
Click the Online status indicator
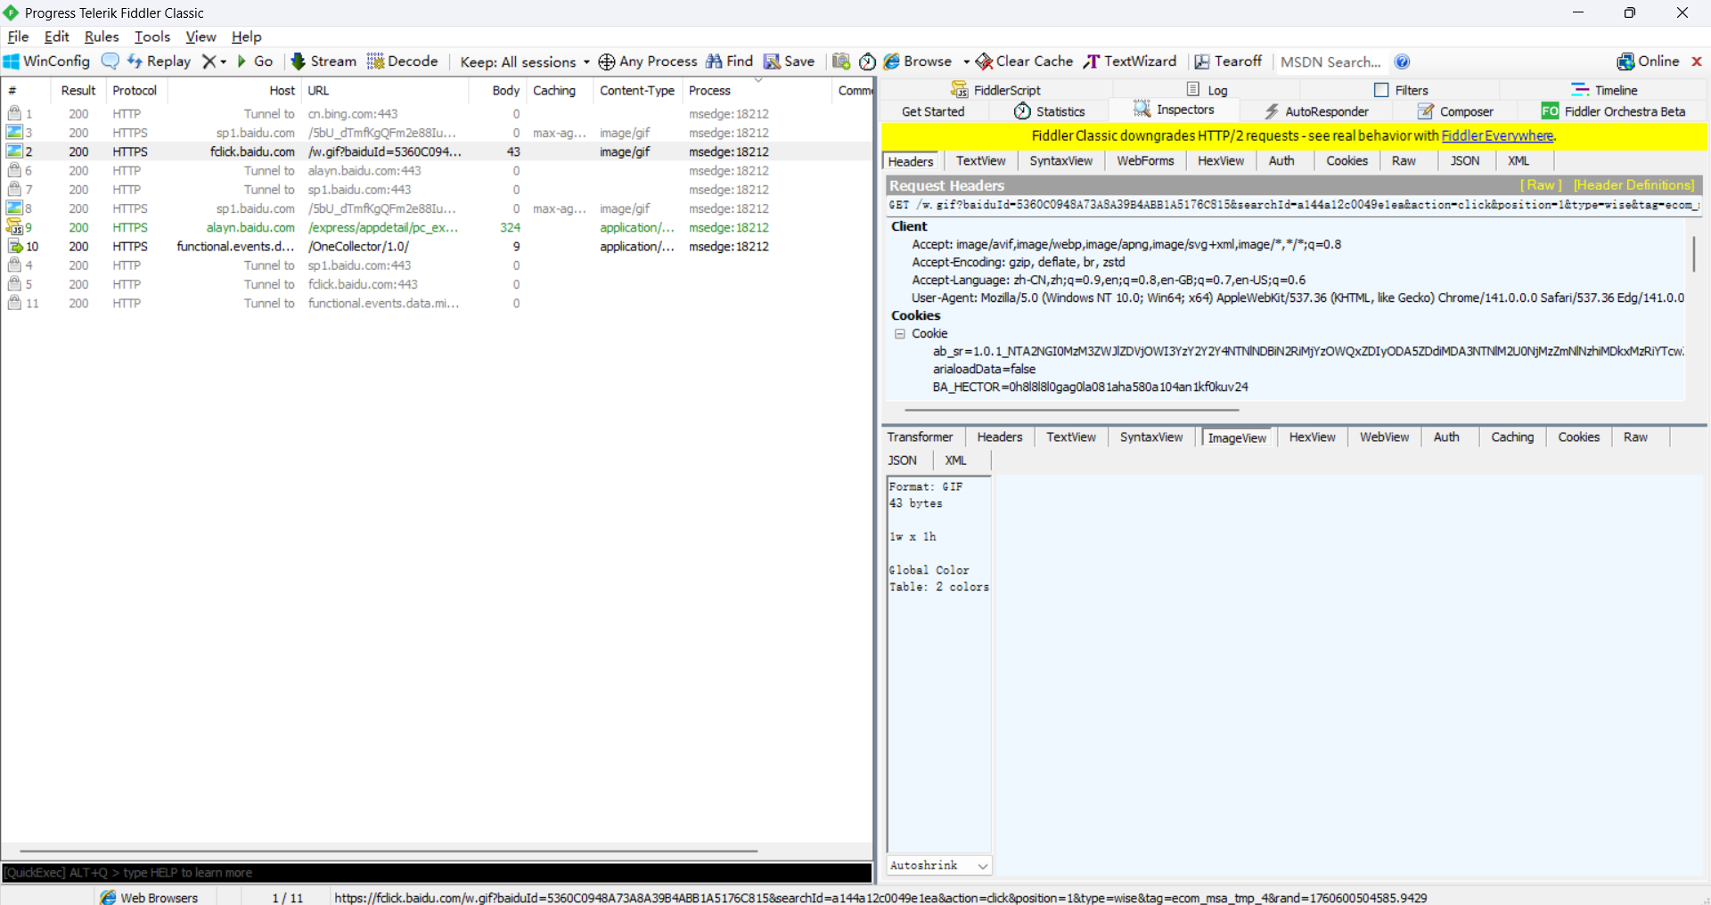click(x=1648, y=61)
